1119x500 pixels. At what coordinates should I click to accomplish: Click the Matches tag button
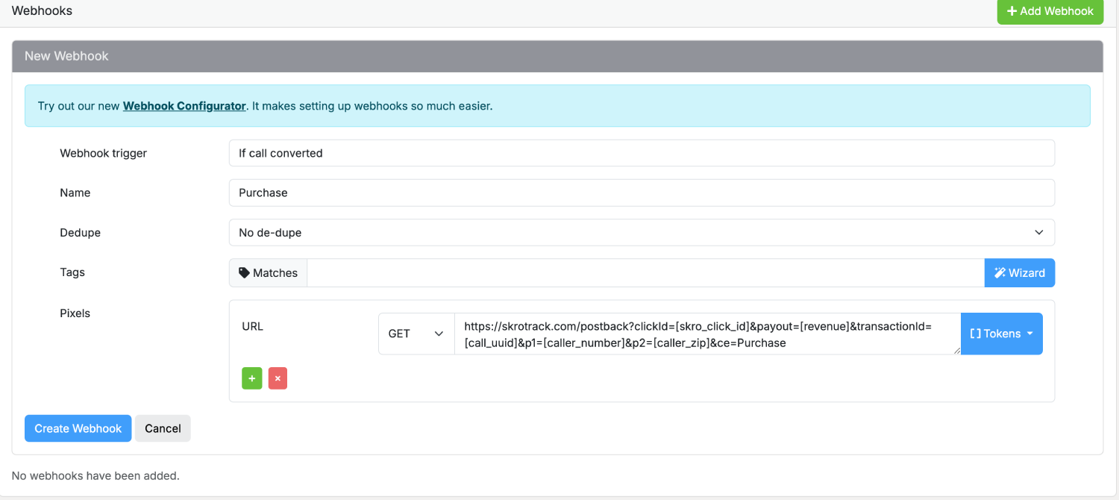pos(268,273)
